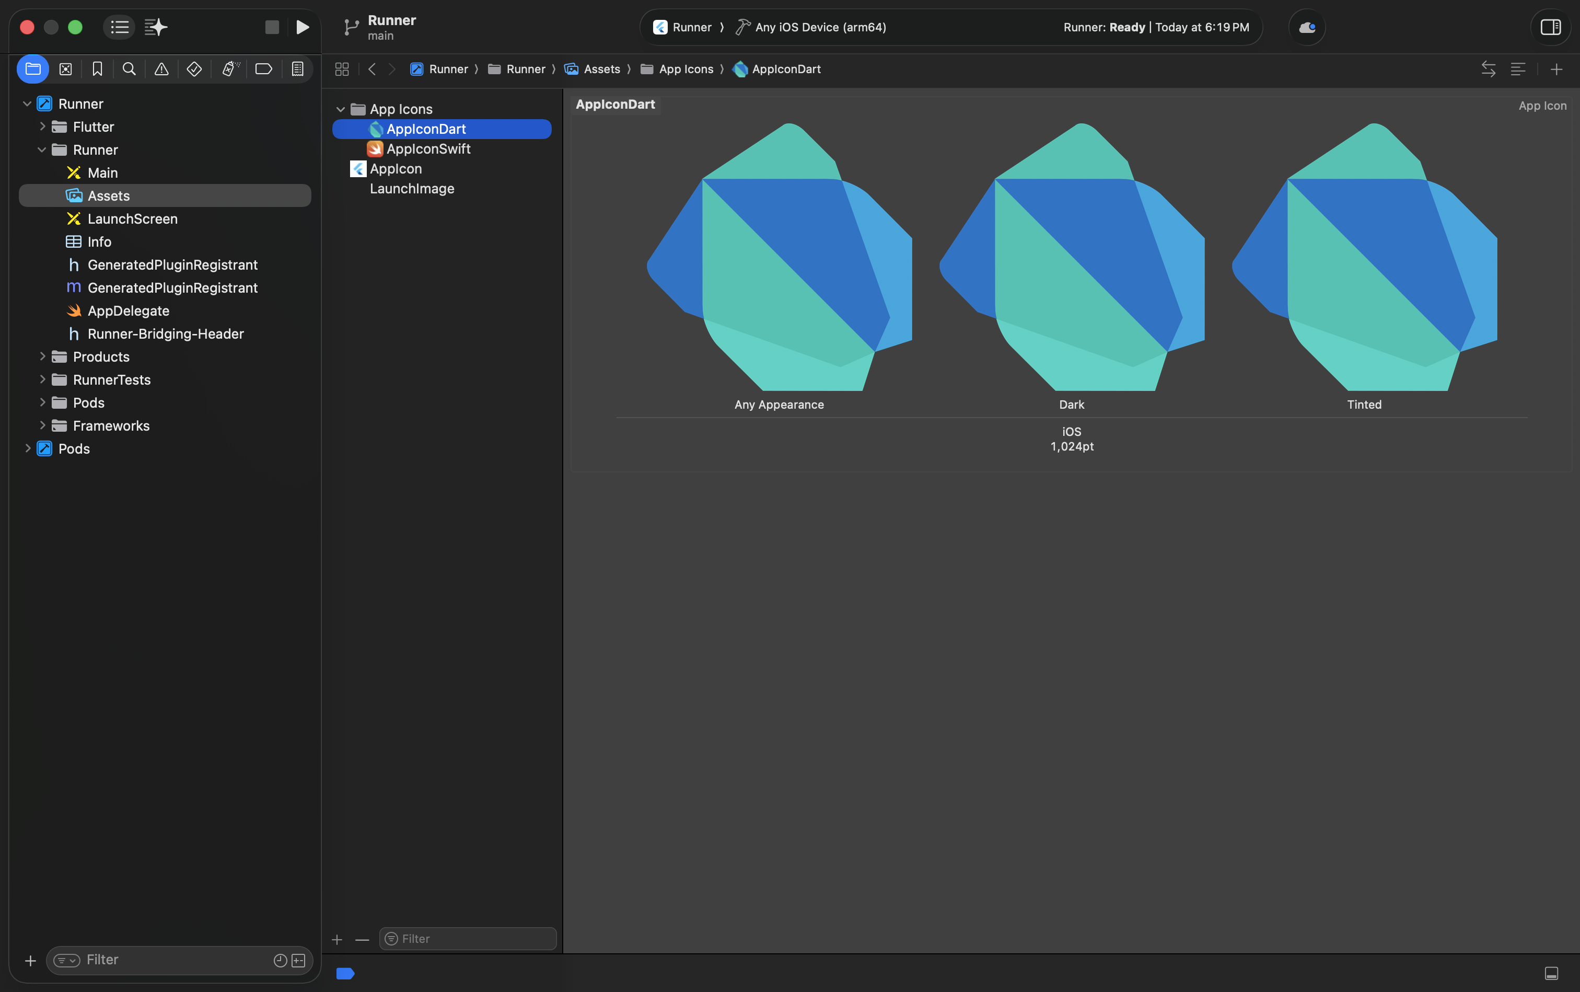1580x992 pixels.
Task: Run the Runner scheme
Action: click(303, 27)
